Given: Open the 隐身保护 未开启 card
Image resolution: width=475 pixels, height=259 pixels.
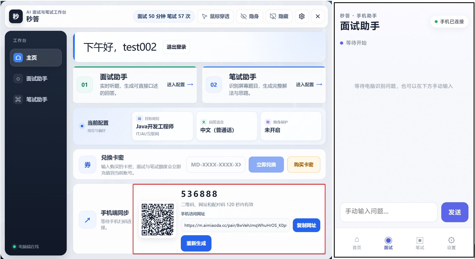Looking at the screenshot, I should [x=291, y=126].
